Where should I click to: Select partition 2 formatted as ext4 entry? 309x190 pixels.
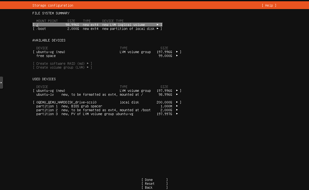(107, 110)
